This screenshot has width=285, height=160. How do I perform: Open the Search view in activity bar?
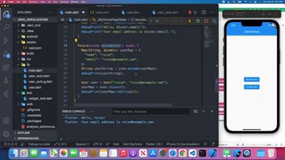coord(6,27)
